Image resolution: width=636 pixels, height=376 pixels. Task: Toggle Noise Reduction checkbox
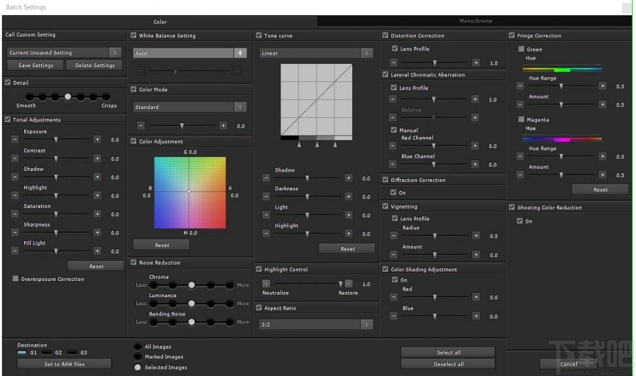click(134, 263)
